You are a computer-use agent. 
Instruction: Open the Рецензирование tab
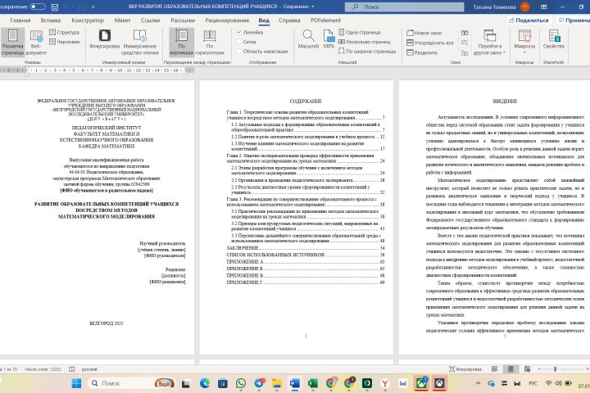pyautogui.click(x=227, y=20)
